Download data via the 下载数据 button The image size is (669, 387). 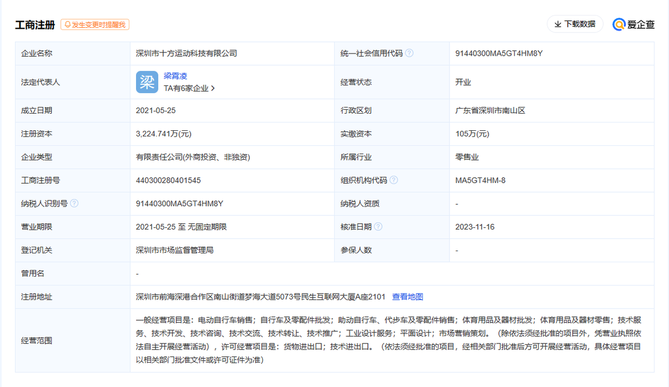click(x=575, y=24)
